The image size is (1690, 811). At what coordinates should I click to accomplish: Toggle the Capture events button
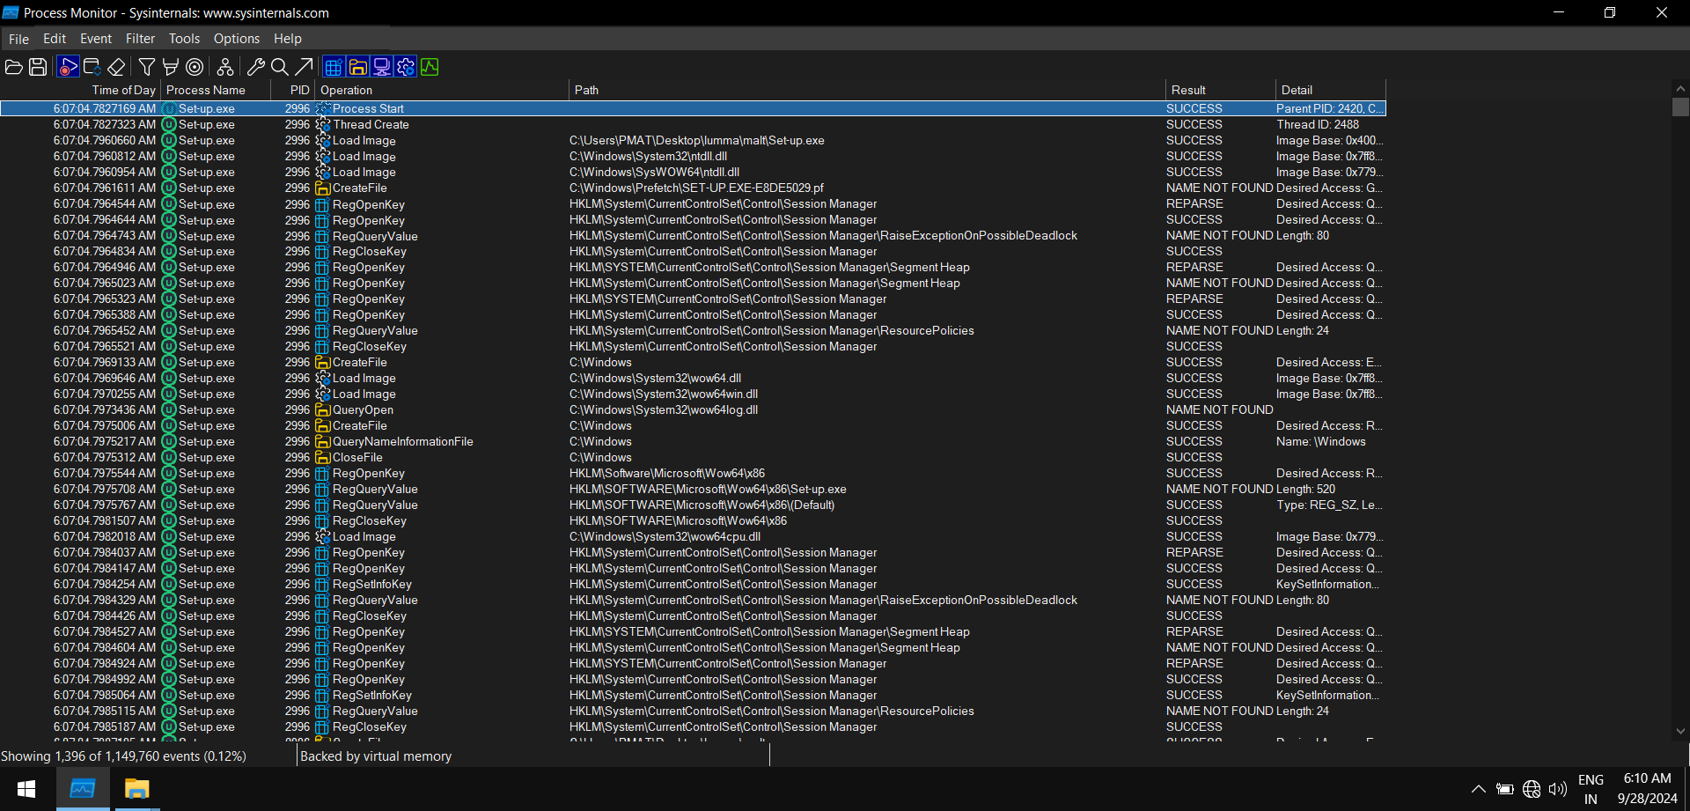point(68,67)
